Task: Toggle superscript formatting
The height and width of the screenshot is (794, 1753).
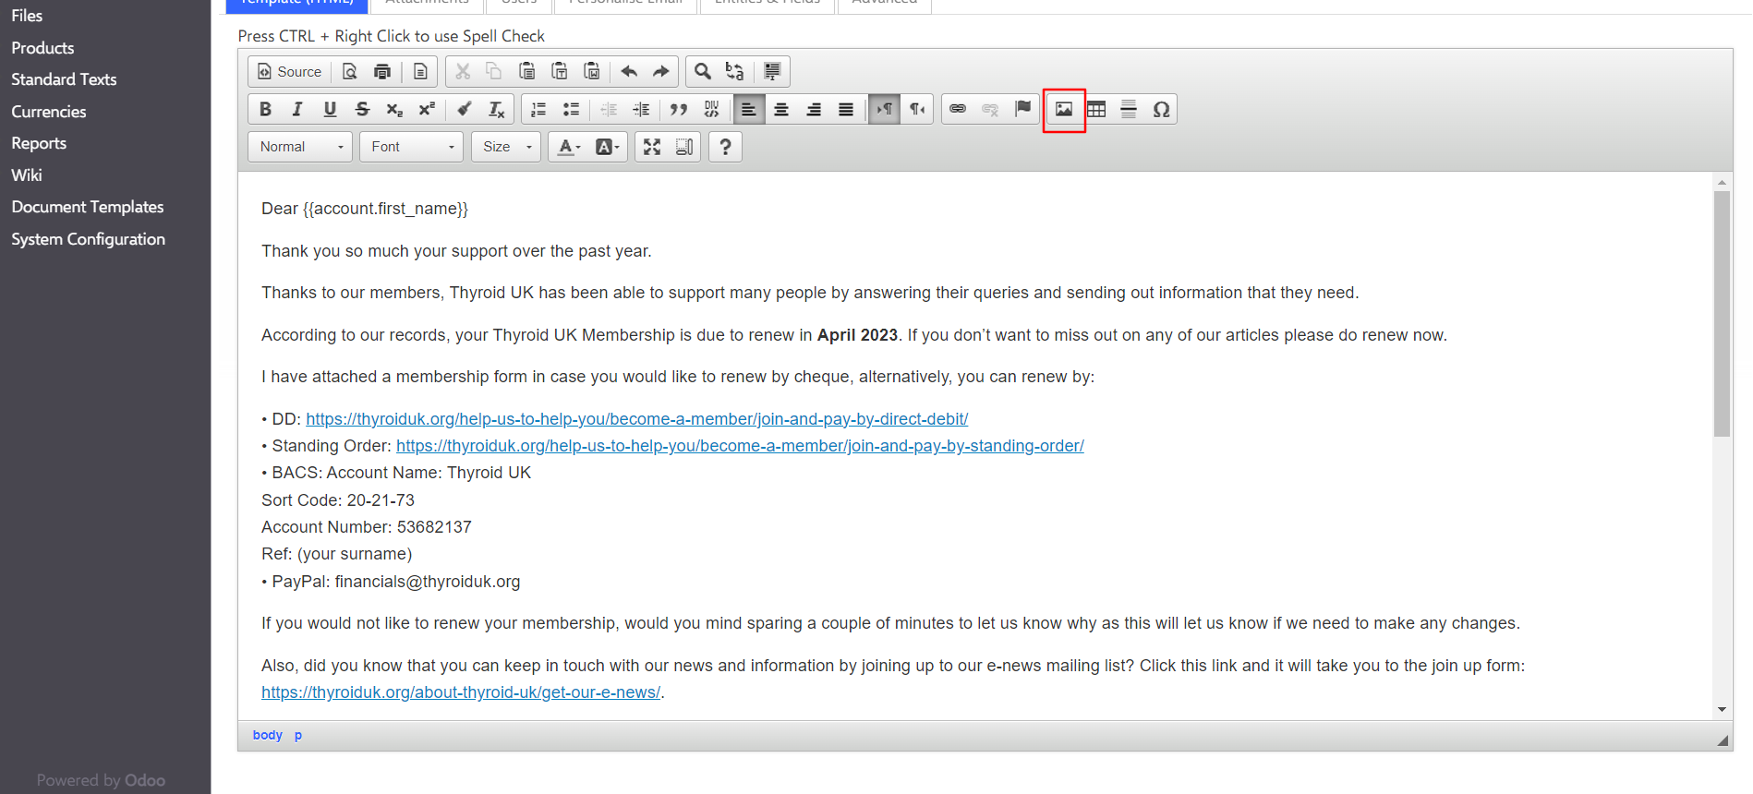Action: tap(427, 109)
